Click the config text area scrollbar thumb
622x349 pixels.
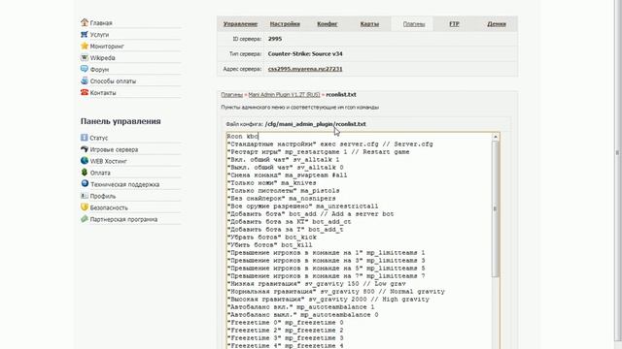(x=495, y=209)
